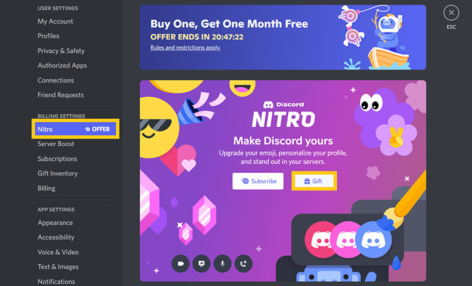Close settings with the ESC X icon
Image resolution: width=472 pixels, height=286 pixels.
pos(451,13)
